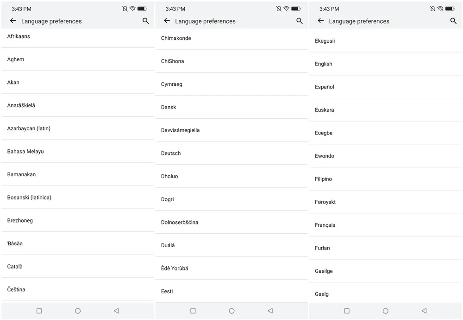This screenshot has width=463, height=320.
Task: Tap search icon on the Ekegusii list screen
Action: click(x=453, y=21)
